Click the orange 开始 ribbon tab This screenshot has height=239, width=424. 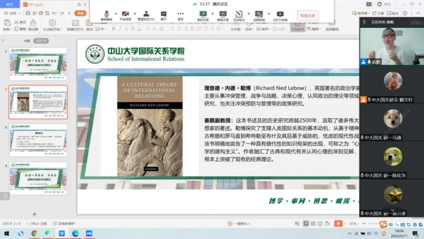point(81,13)
